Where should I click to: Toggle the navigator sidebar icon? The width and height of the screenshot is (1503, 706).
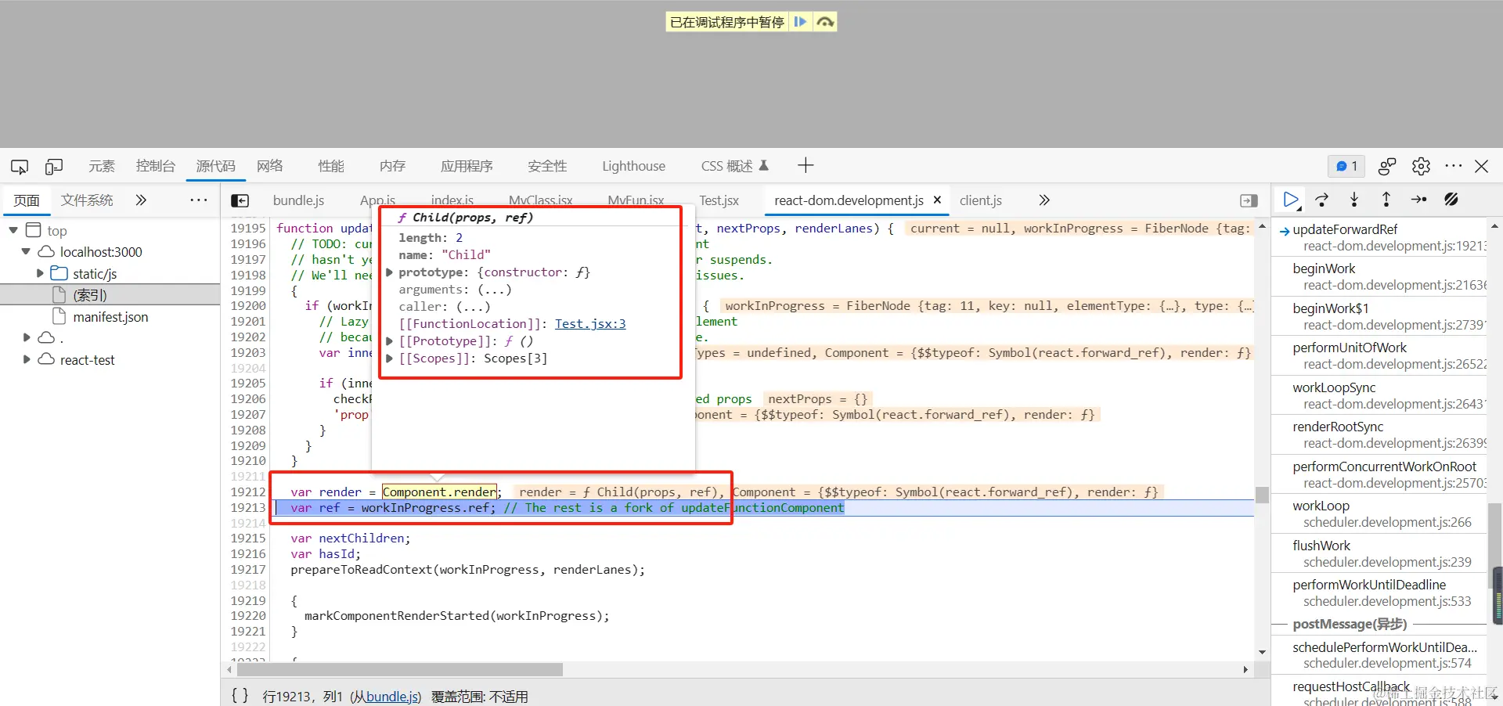point(240,201)
